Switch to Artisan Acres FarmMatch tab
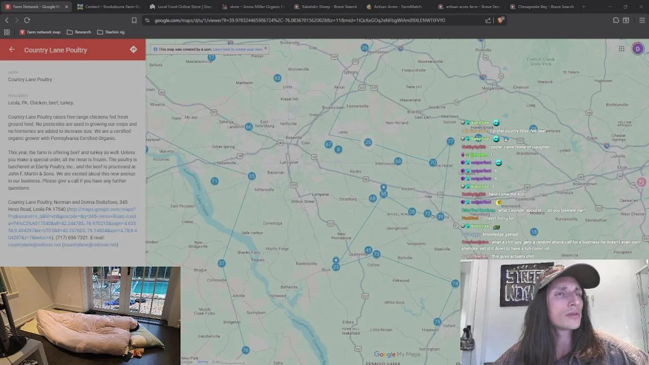 click(x=398, y=7)
